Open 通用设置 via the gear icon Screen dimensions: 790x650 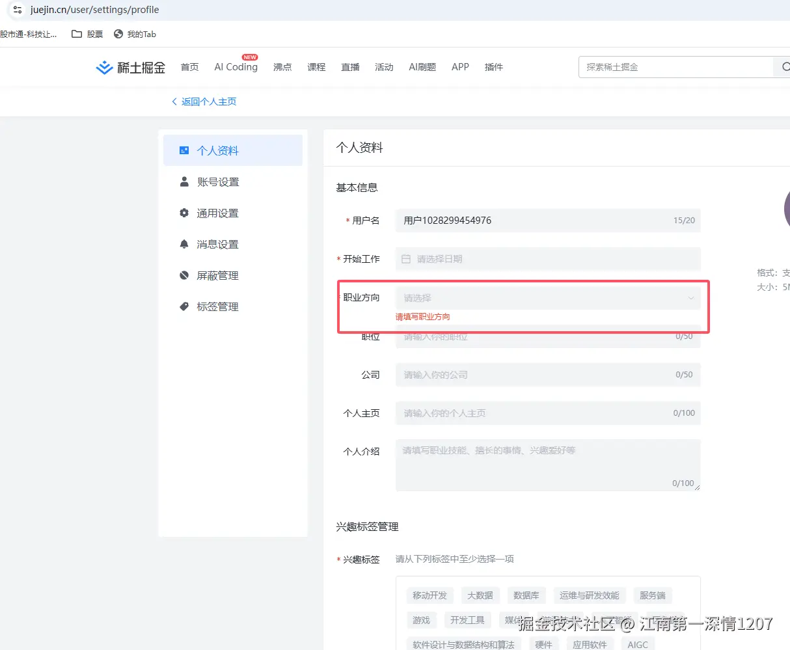(185, 213)
